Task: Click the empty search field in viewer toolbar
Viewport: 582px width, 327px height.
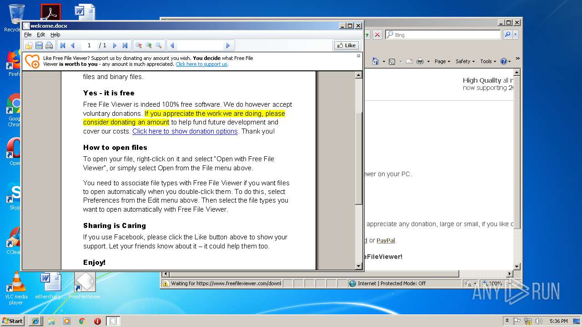Action: coord(200,45)
